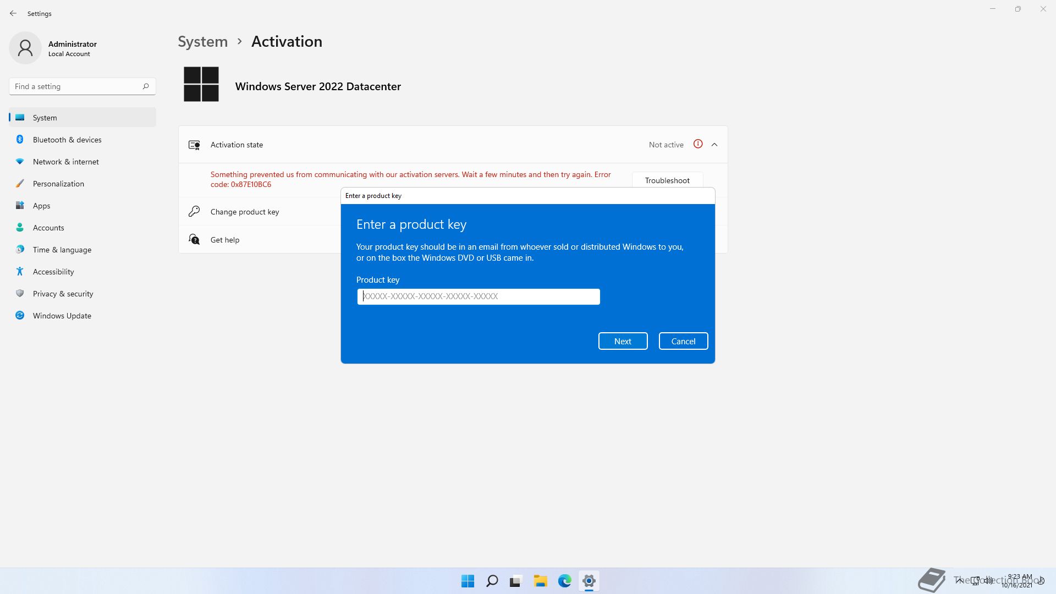Screen dimensions: 1056x594
Task: Click the Personalization paintbrush icon
Action: pyautogui.click(x=20, y=183)
